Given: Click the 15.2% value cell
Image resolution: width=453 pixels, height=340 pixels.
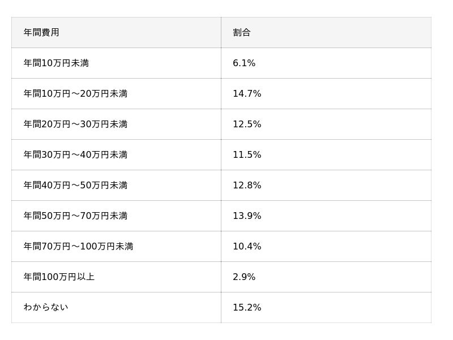Looking at the screenshot, I should tap(247, 308).
